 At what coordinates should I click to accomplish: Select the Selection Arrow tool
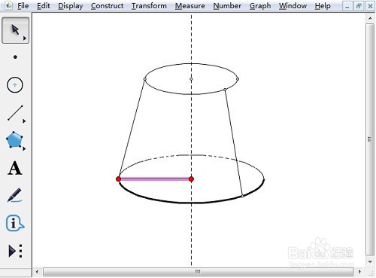click(15, 30)
